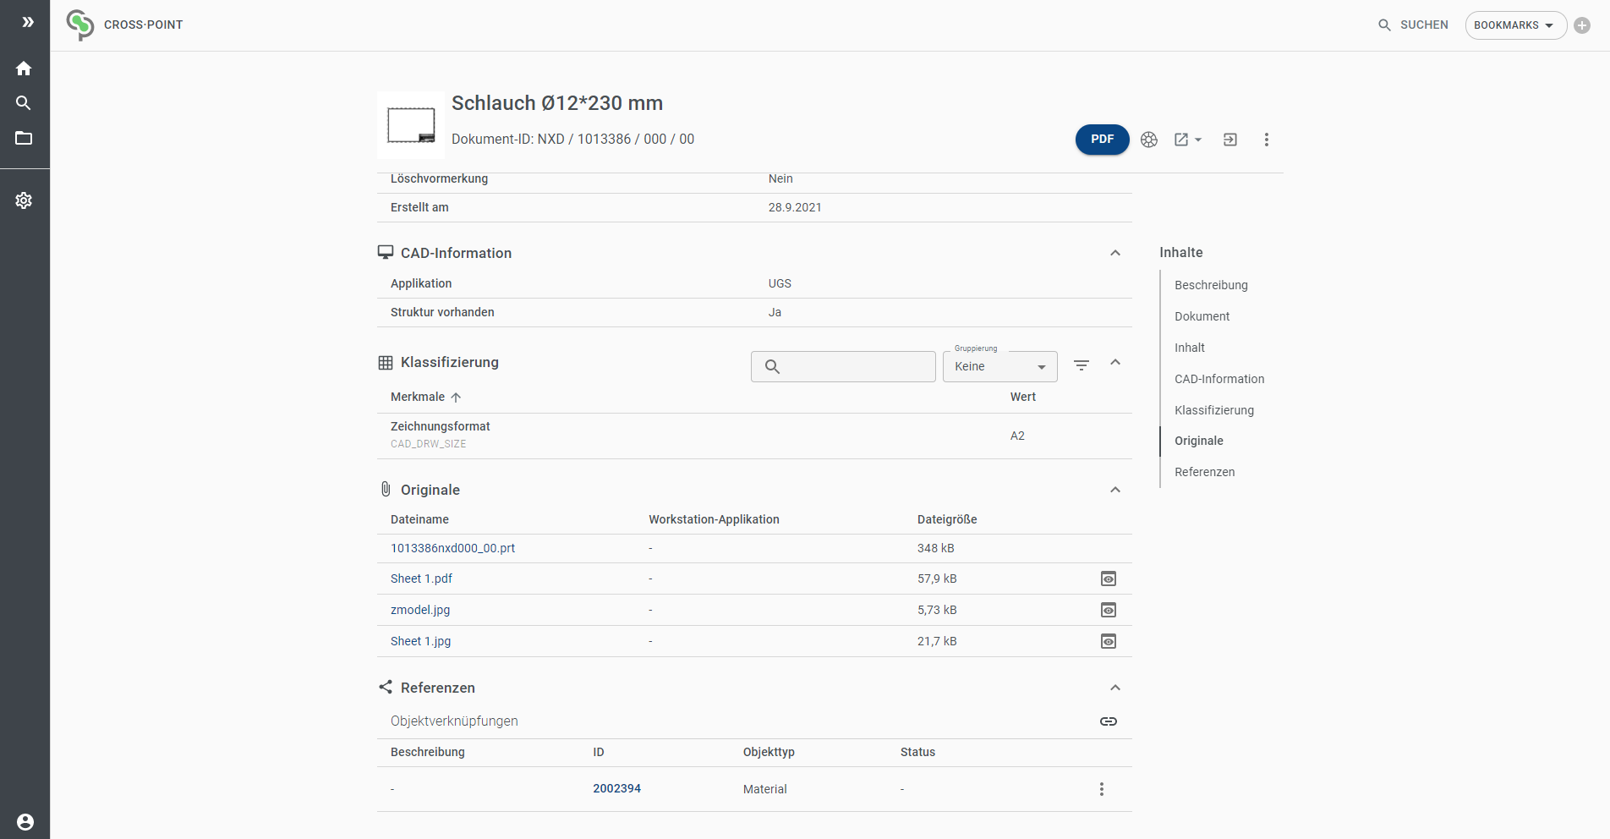The image size is (1610, 839).
Task: Open the document more-options menu
Action: 1266,140
